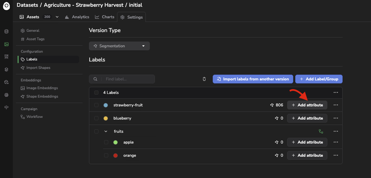Click the Add Label/Group button
This screenshot has height=178, width=371.
click(319, 79)
